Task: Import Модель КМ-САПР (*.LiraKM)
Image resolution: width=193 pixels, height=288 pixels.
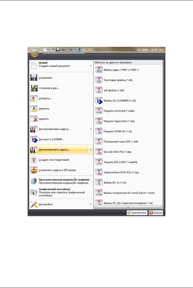Action: pyautogui.click(x=128, y=162)
